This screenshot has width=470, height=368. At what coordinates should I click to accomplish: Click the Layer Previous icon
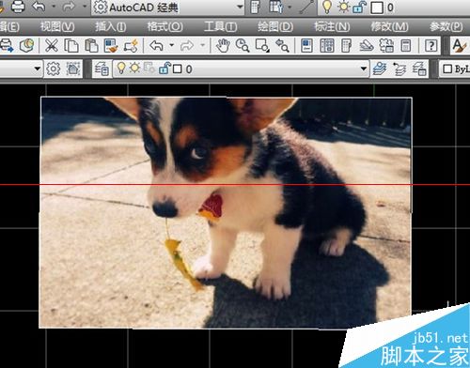pos(399,69)
